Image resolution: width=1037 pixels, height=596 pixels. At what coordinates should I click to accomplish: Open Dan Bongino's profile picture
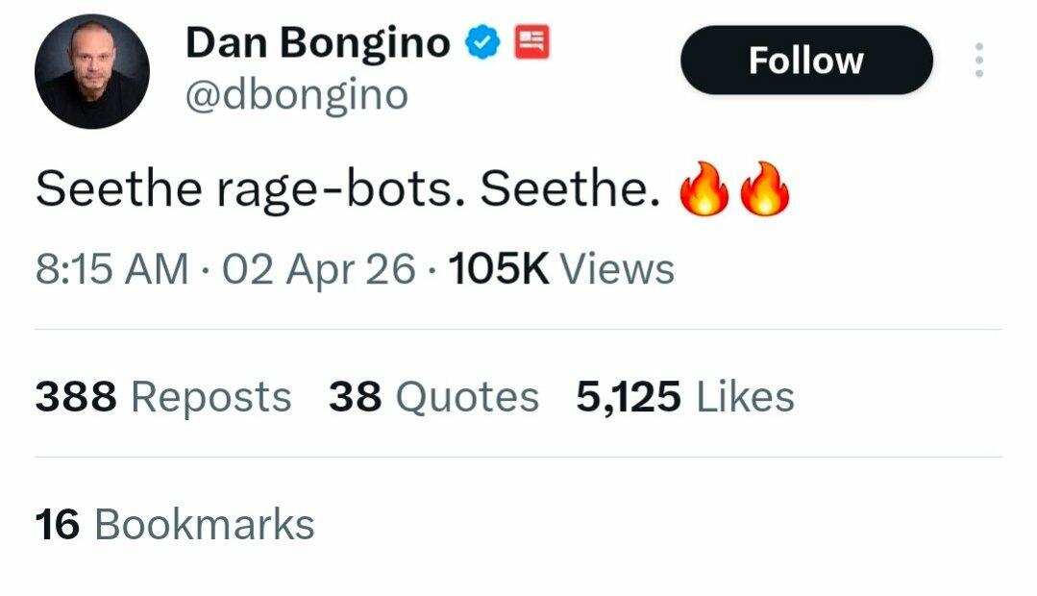pos(92,71)
